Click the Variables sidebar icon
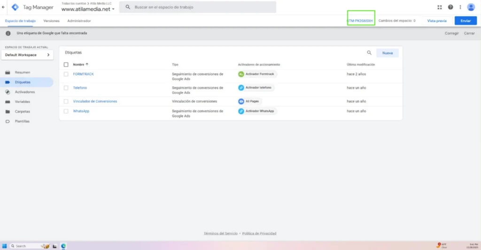Viewport: 481px width, 250px height. [x=8, y=102]
